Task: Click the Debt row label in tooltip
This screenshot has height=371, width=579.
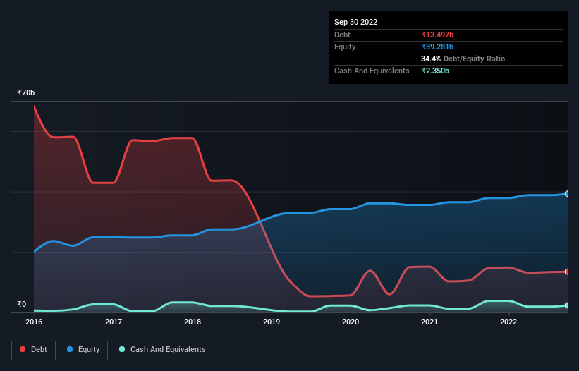Action: coord(342,35)
